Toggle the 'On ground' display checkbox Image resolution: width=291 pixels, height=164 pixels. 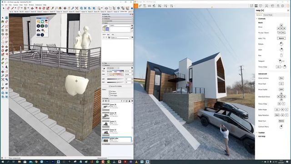coord(110,93)
